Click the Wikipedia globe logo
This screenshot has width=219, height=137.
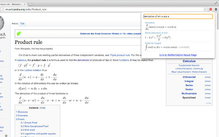[2, 23]
